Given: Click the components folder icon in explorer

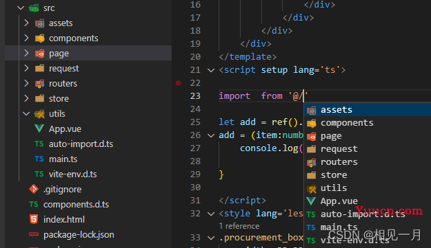Looking at the screenshot, I should coord(39,38).
